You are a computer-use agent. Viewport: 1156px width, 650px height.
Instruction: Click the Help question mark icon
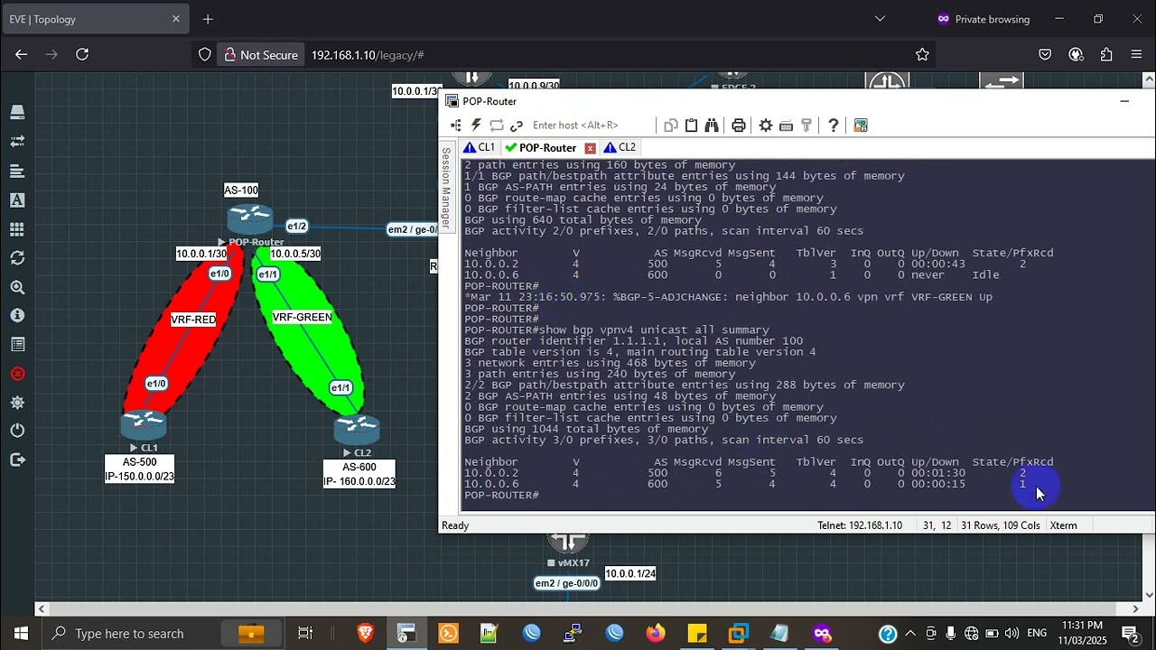click(x=834, y=125)
